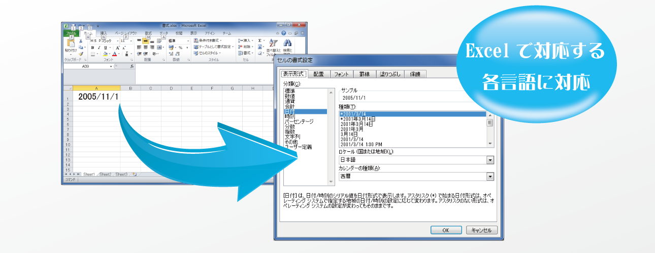Click the Format Painter brush icon
This screenshot has height=253, width=655.
[81, 54]
